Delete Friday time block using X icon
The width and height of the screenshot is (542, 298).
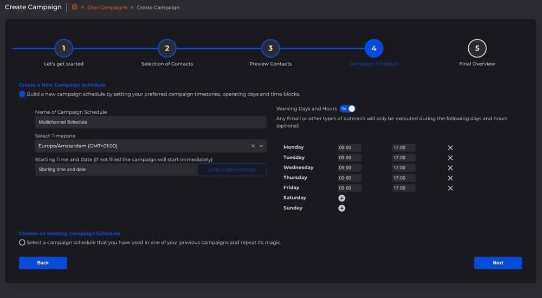click(x=450, y=188)
